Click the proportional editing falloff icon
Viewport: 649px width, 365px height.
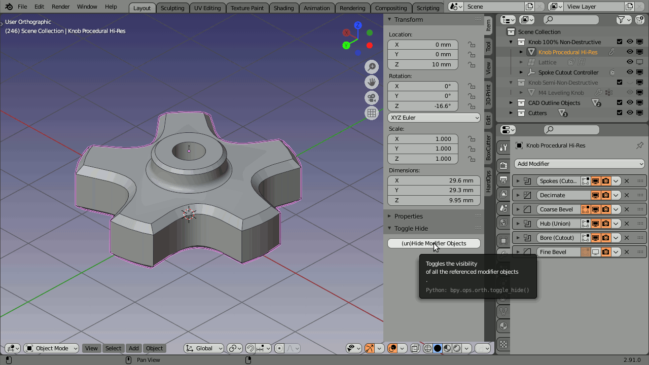[x=291, y=348]
